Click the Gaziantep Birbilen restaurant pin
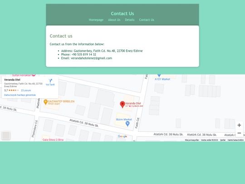The width and height of the screenshot is (245, 184). click(45, 102)
